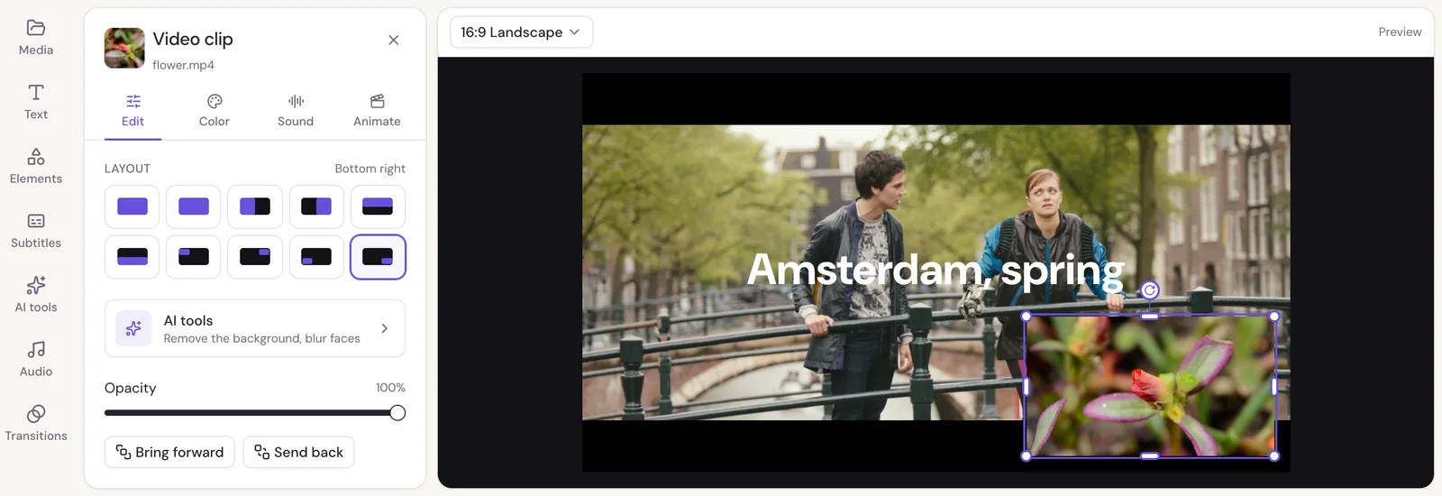Click the Bring forward button
This screenshot has width=1442, height=496.
click(x=169, y=452)
